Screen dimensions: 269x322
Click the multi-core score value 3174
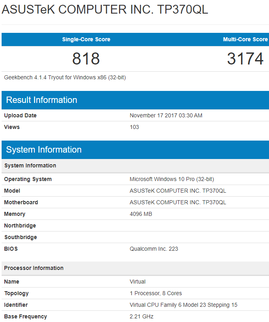click(245, 59)
